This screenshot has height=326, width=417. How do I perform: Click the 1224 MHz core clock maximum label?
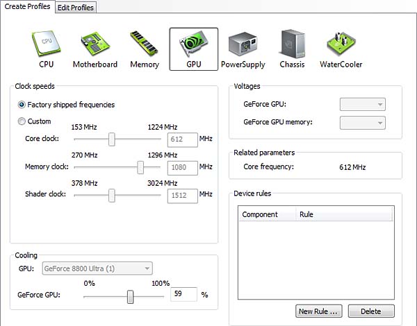162,127
